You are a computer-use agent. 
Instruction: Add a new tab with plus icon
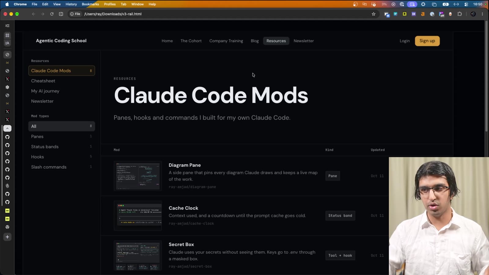[x=7, y=237]
